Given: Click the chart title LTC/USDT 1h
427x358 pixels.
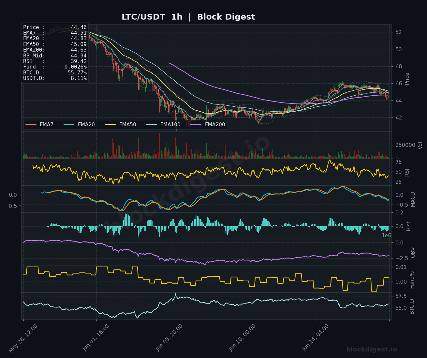Looking at the screenshot, I should pos(152,17).
